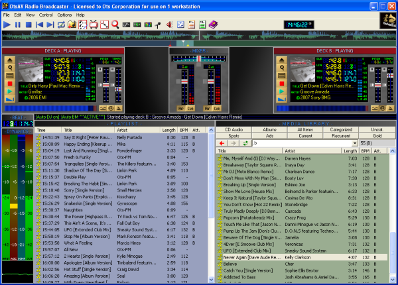The image size is (398, 285).
Task: Open the Options menu
Action: pyautogui.click(x=64, y=14)
